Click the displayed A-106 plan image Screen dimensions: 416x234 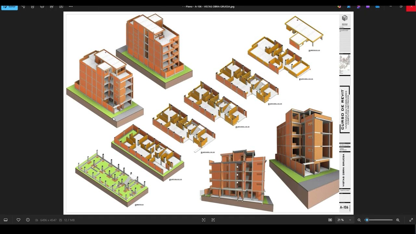(208, 113)
